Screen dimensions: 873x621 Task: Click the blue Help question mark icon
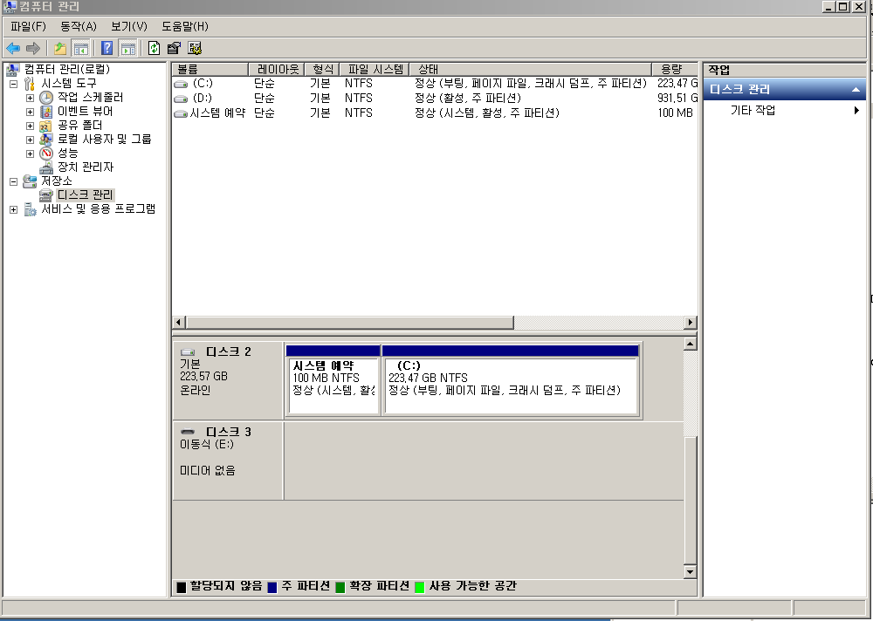coord(107,49)
